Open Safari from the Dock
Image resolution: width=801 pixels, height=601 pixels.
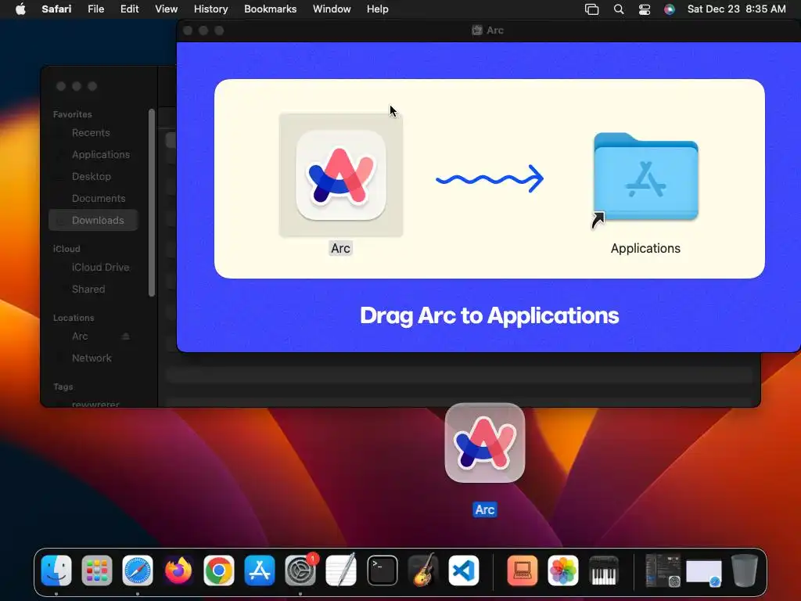[x=138, y=570]
